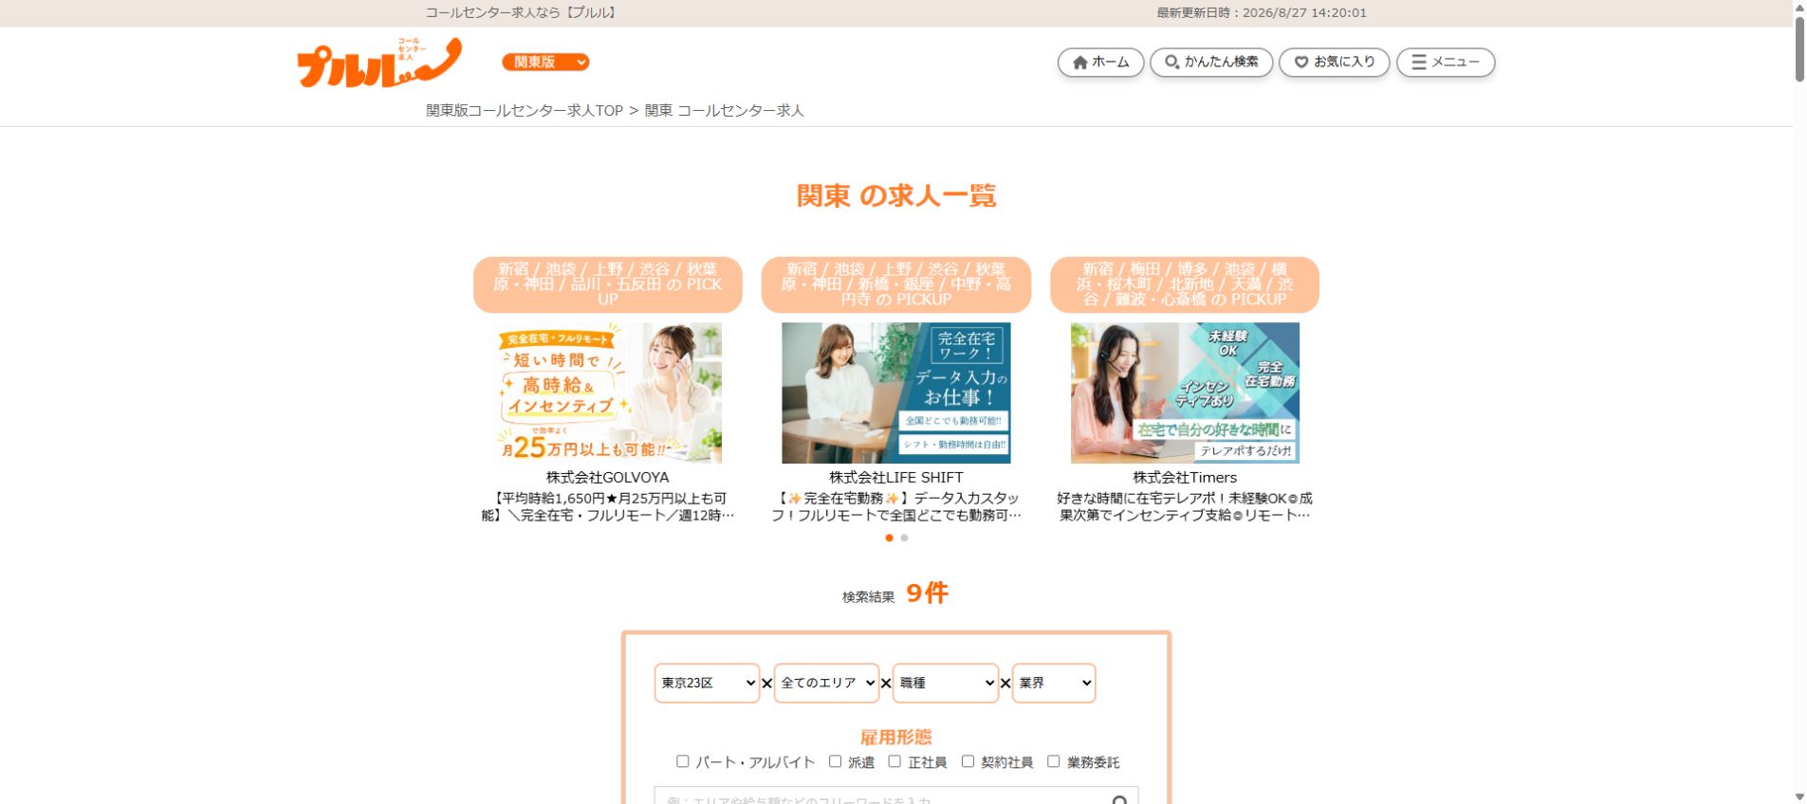
Task: Click 関東 コールセンター求人 breadcrumb
Action: coord(724,111)
